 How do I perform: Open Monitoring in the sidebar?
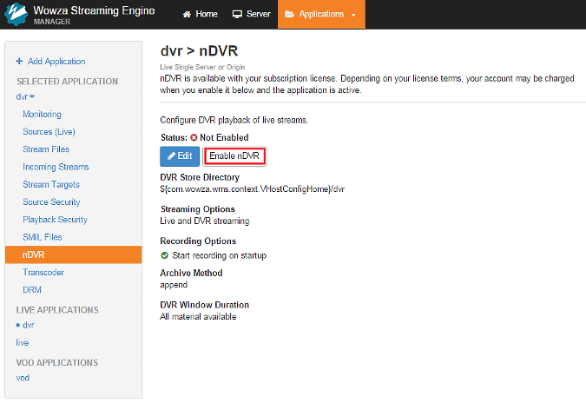pos(42,115)
